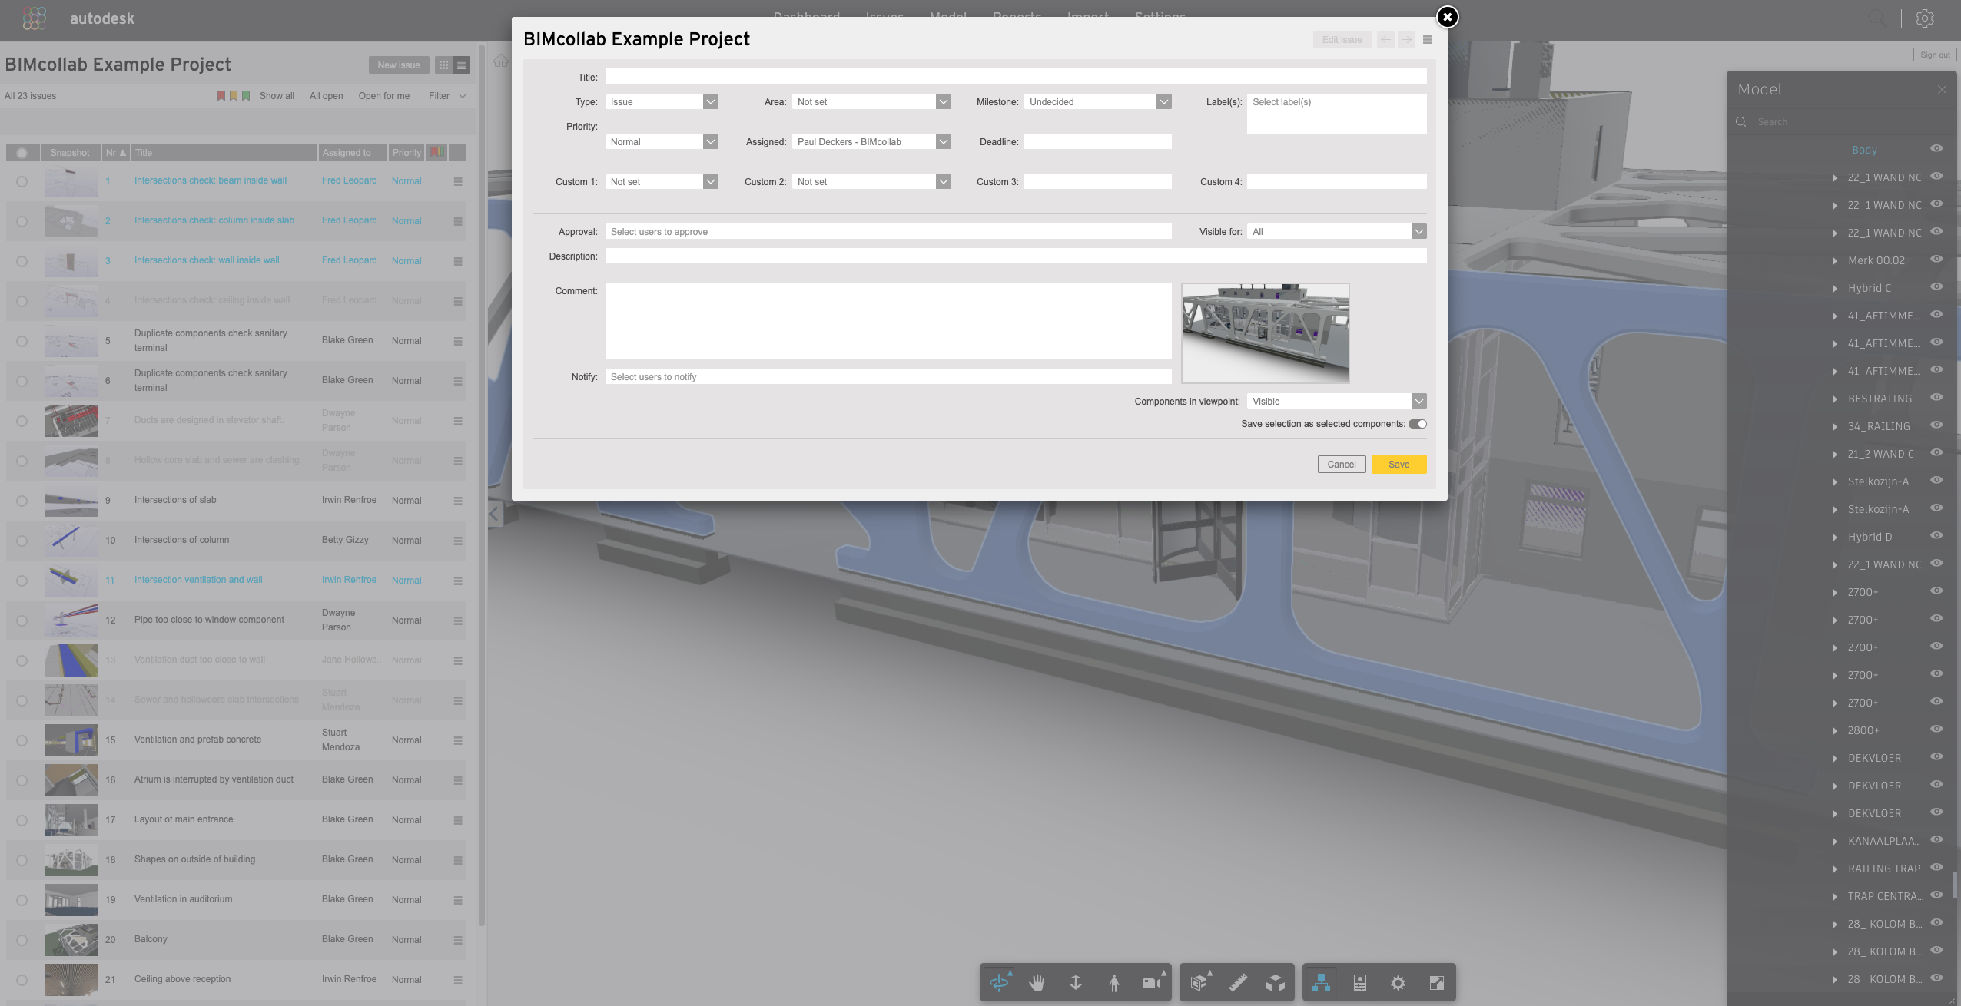1961x1006 pixels.
Task: Activate the Pan hand tool
Action: 1037,982
